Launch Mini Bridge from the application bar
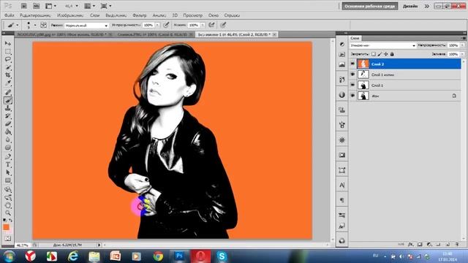The width and height of the screenshot is (468, 263). point(36,6)
